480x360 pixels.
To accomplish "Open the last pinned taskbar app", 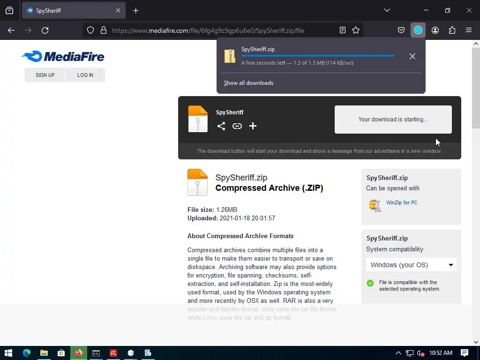I will click(148, 353).
